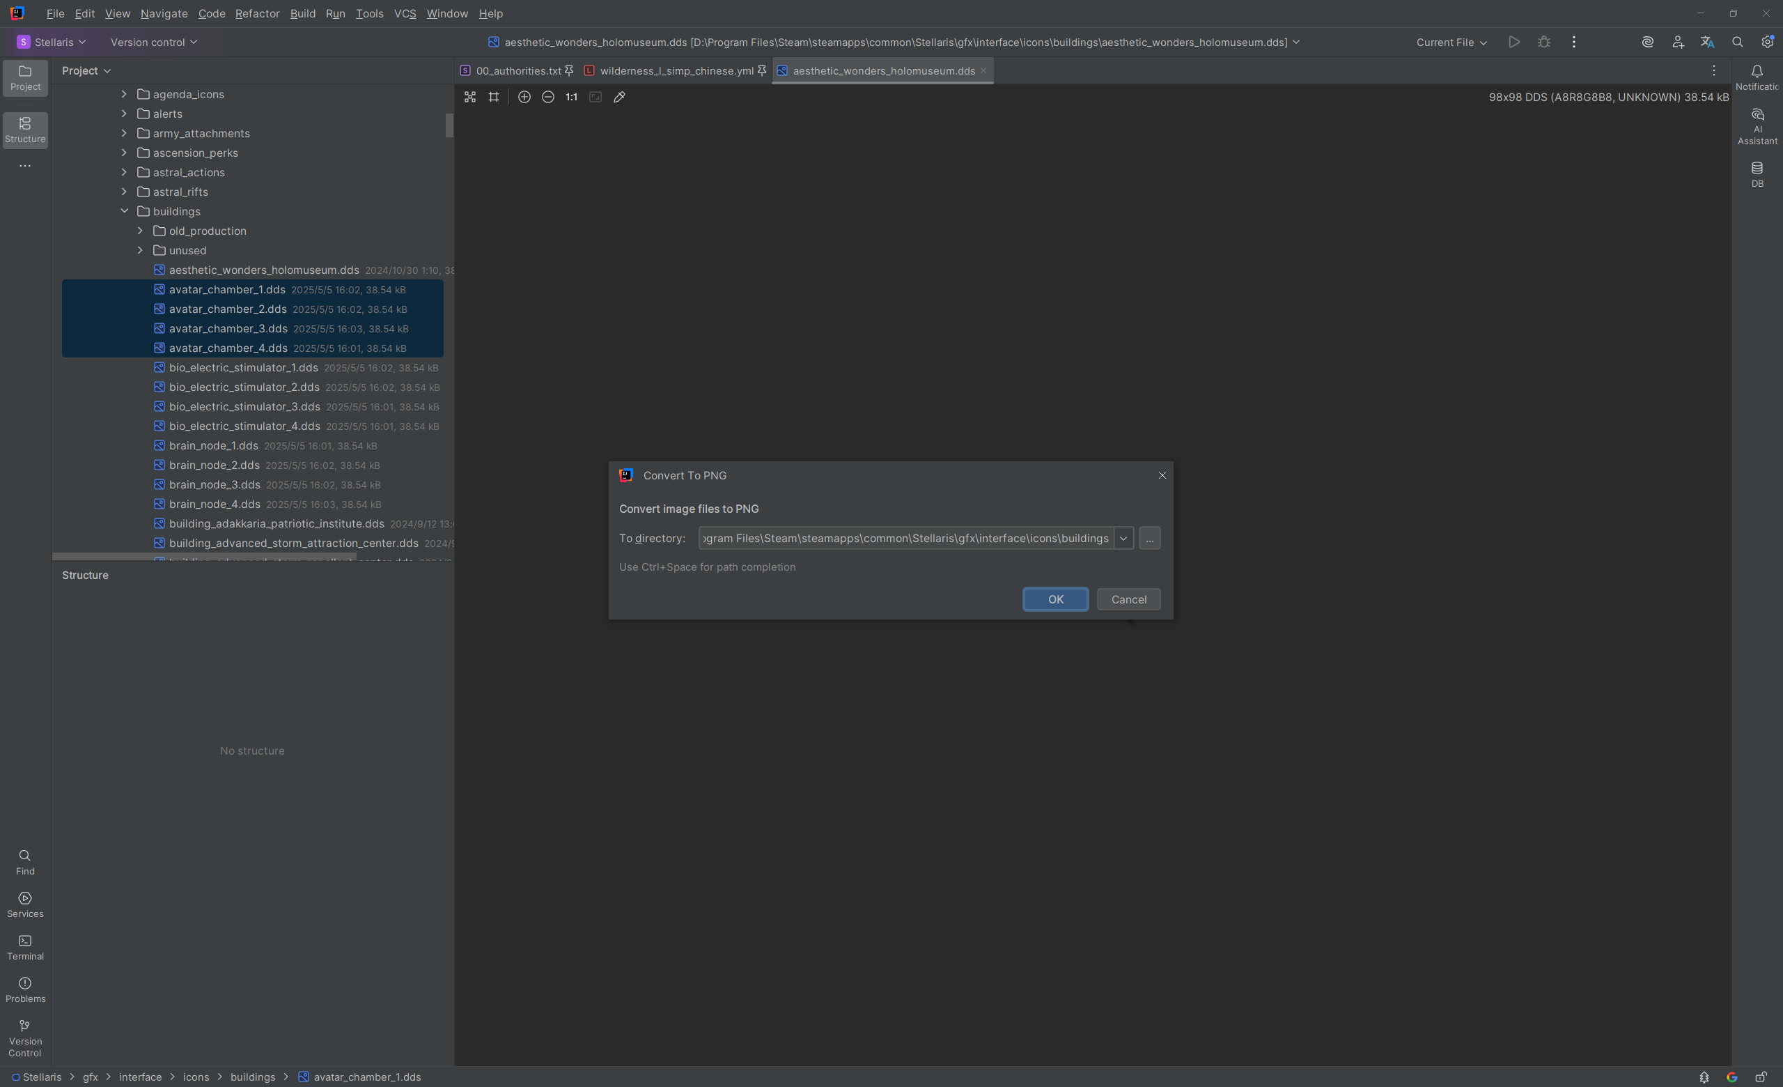Viewport: 1783px width, 1087px height.
Task: Open IDE settings gear icon
Action: coord(1767,42)
